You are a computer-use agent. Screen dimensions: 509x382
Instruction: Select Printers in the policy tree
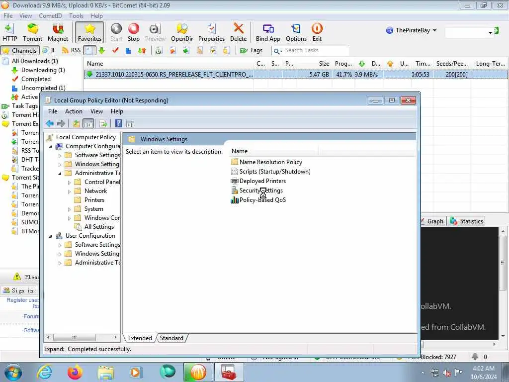point(94,200)
